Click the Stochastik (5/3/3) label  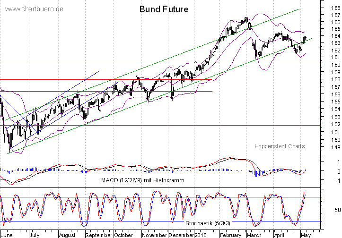coord(208,223)
